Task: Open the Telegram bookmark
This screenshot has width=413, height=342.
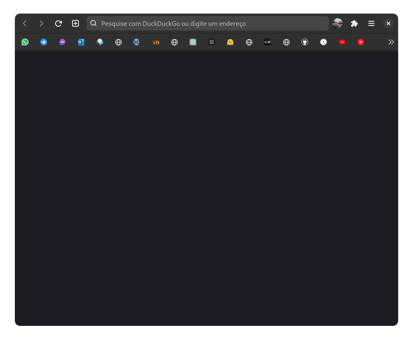Action: pyautogui.click(x=44, y=42)
